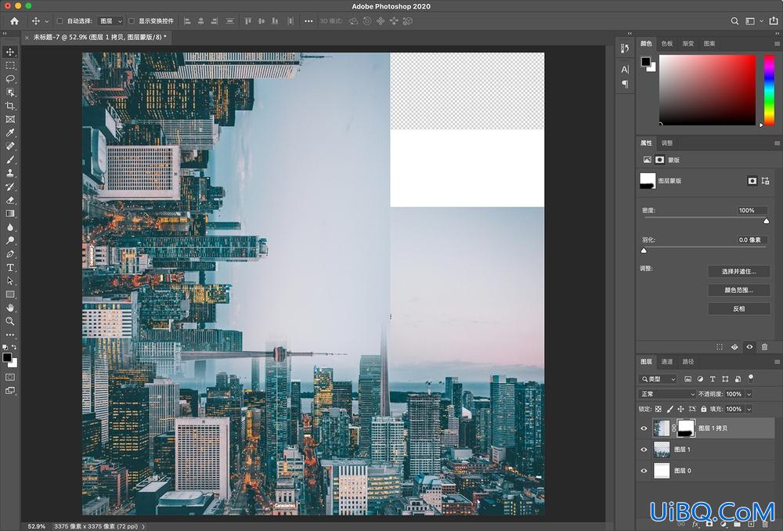This screenshot has width=783, height=531.
Task: Click the 反相 button
Action: coord(739,309)
